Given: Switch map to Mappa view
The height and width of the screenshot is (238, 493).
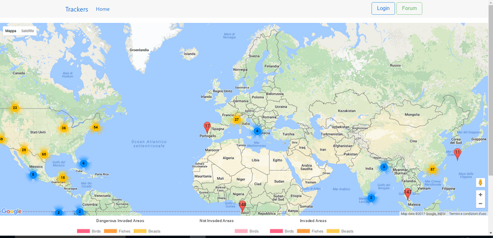Looking at the screenshot, I should 10,31.
